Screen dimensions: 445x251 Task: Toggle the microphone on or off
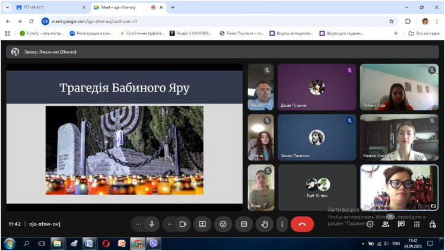click(x=152, y=224)
